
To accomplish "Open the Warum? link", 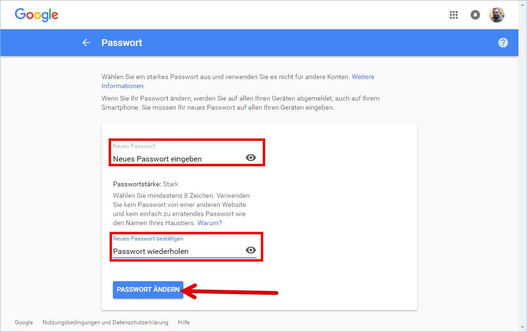I will (x=209, y=223).
